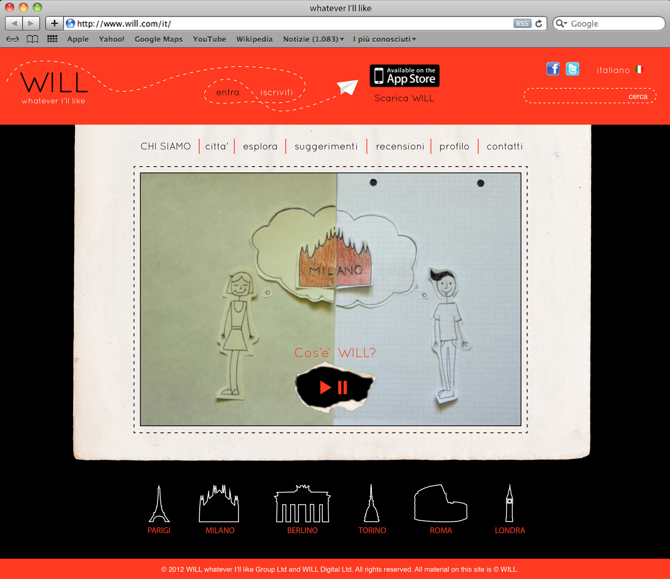Click the MILANO city label
670x579 pixels.
(220, 530)
